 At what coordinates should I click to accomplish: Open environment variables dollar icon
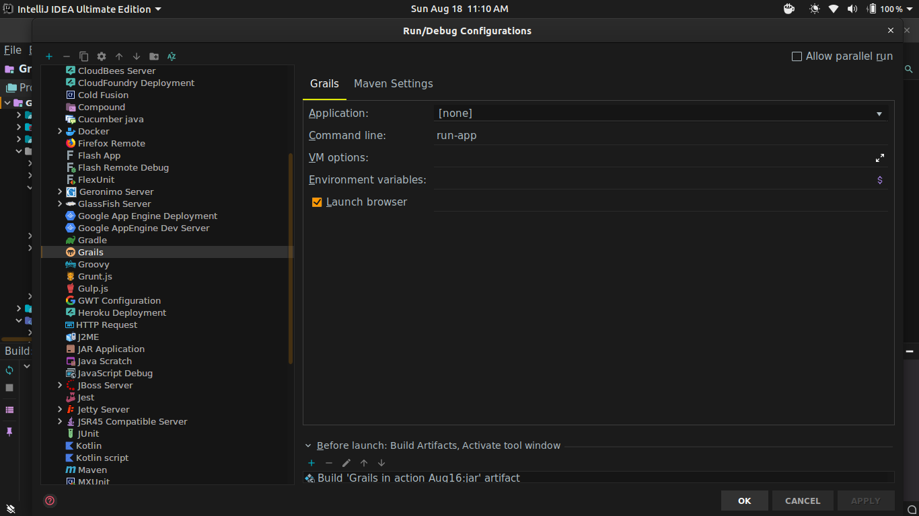[x=880, y=180]
